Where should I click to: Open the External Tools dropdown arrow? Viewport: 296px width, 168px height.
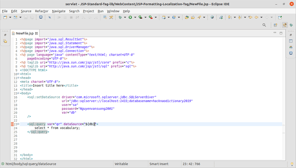point(156,17)
